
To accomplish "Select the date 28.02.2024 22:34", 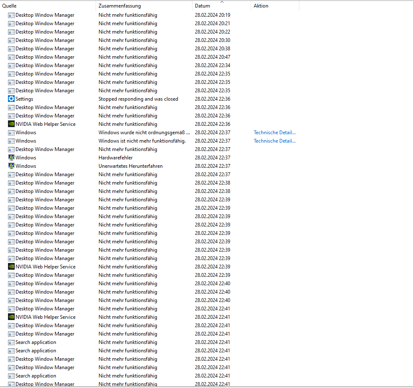I will click(x=212, y=65).
